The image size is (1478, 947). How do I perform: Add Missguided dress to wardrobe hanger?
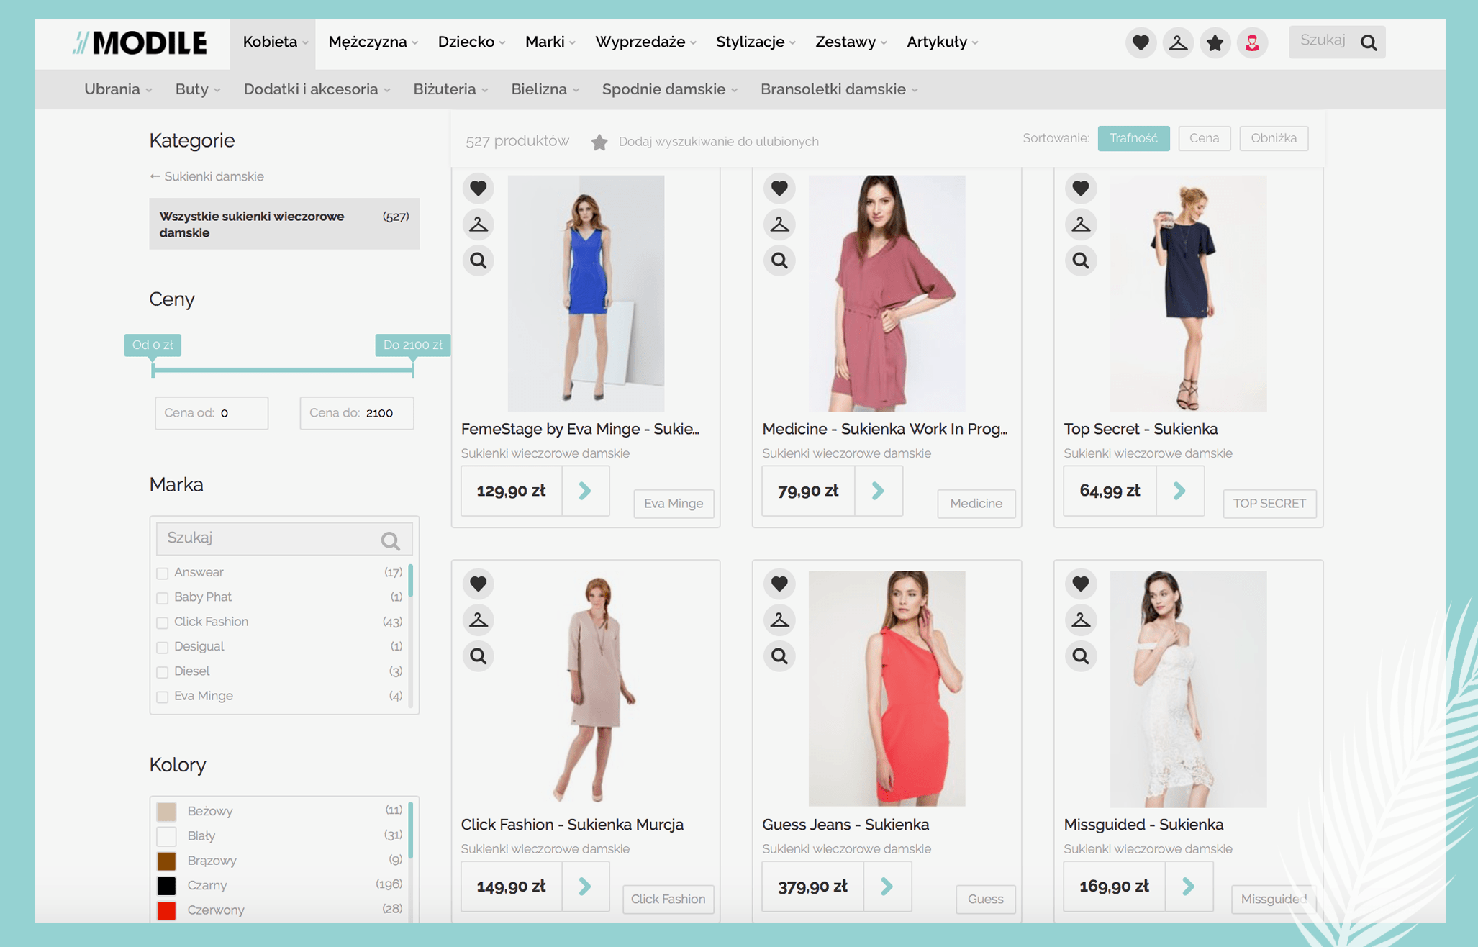1081,620
